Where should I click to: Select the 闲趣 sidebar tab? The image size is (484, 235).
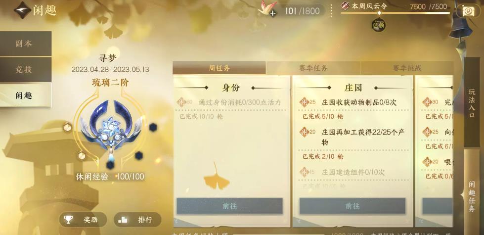26,95
